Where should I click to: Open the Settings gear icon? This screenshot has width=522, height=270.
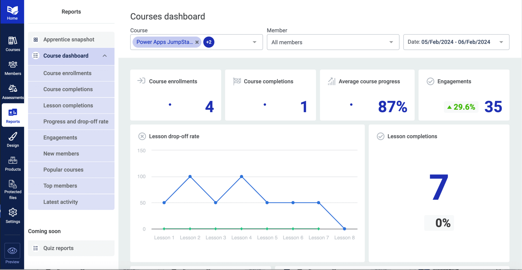pyautogui.click(x=12, y=215)
